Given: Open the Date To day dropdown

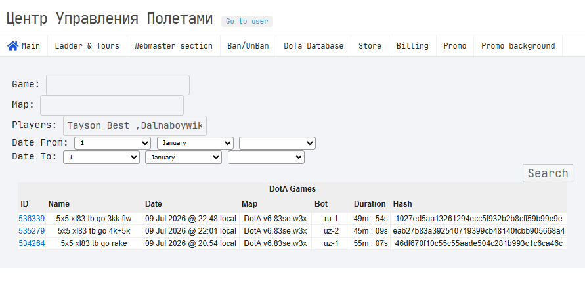Looking at the screenshot, I should (x=101, y=157).
